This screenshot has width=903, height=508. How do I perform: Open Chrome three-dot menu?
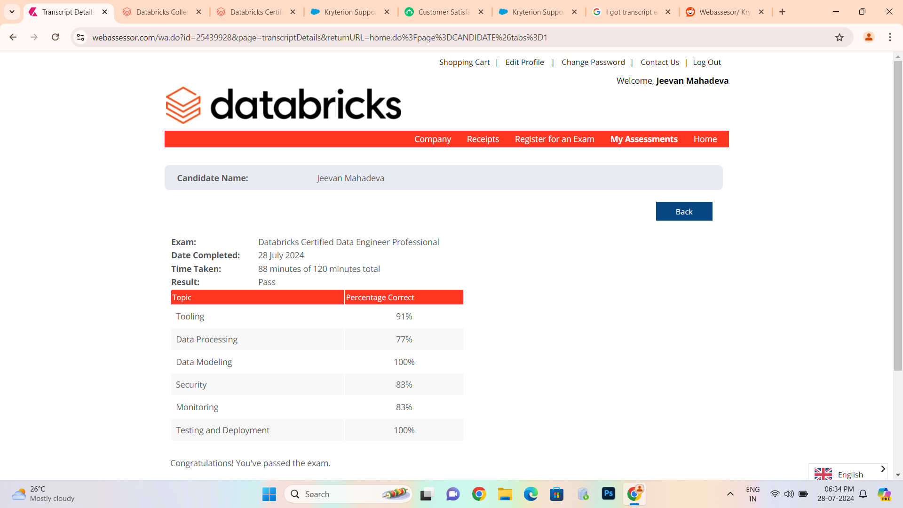890,37
